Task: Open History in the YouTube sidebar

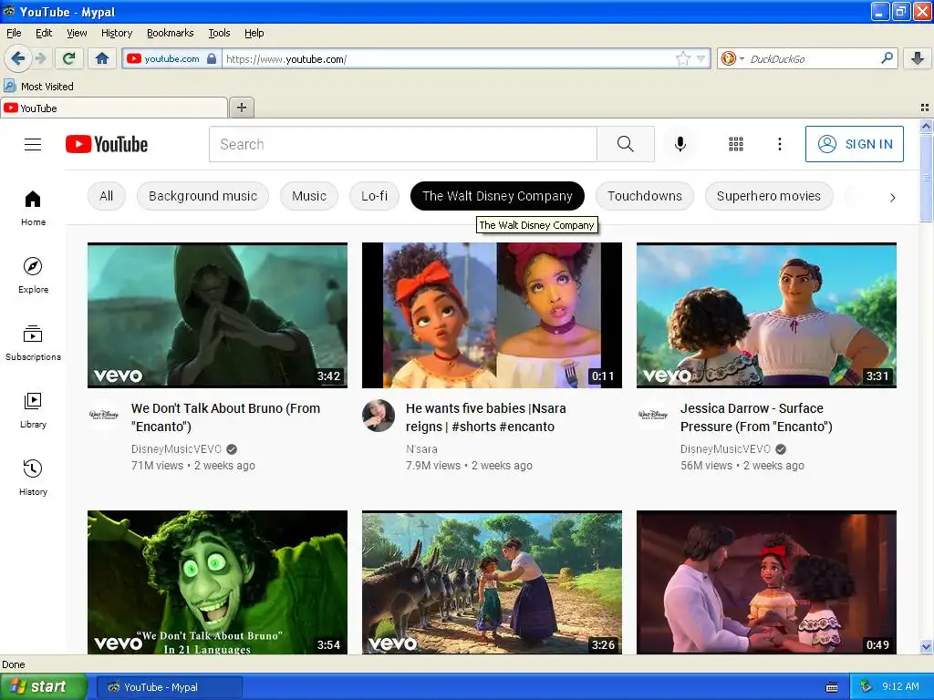Action: click(x=33, y=478)
